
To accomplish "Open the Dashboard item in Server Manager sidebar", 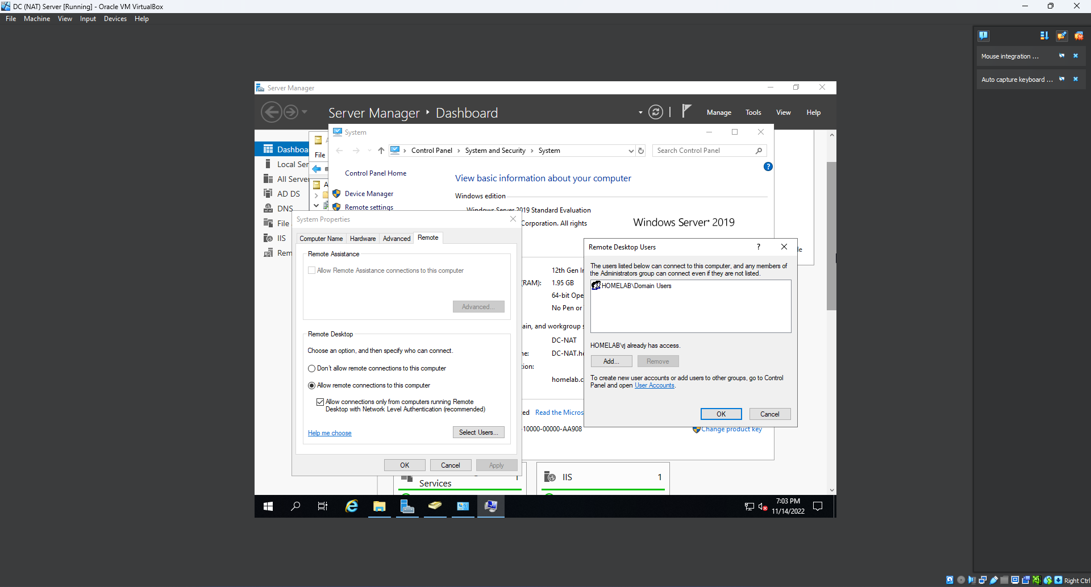I will (282, 149).
